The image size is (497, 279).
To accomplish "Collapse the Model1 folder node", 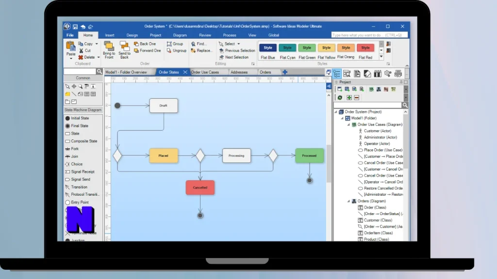I will pyautogui.click(x=342, y=118).
